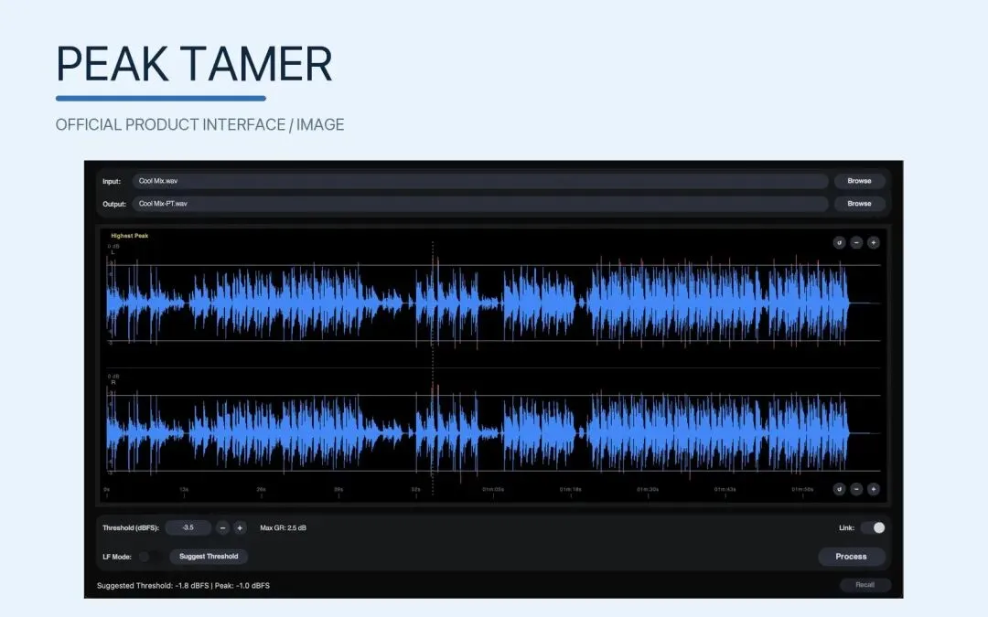Reset the timeline zoom below the waveform
Image resolution: width=988 pixels, height=617 pixels.
coord(839,489)
